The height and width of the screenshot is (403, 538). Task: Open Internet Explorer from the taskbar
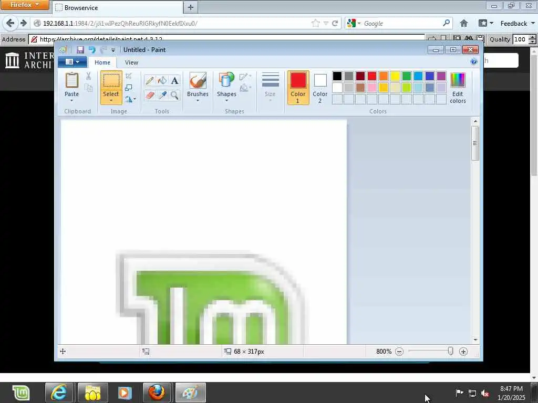(x=59, y=393)
